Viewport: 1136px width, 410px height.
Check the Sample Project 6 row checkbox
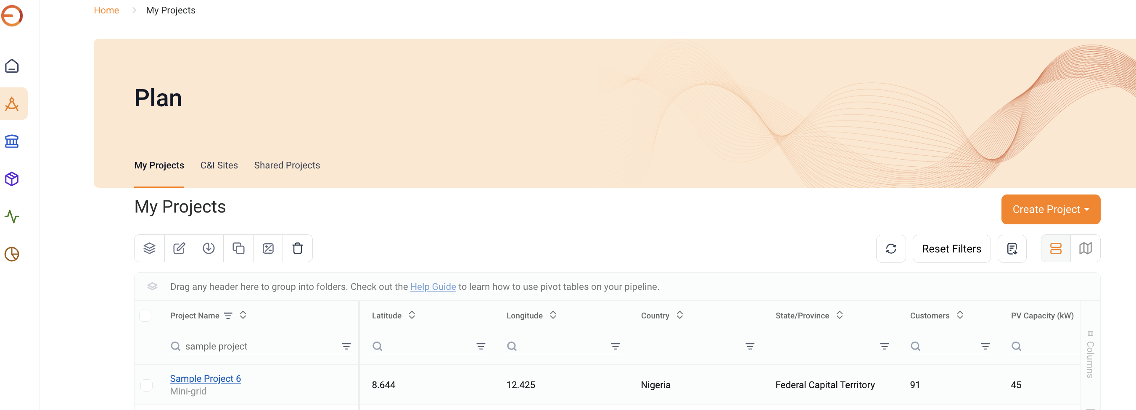point(146,385)
